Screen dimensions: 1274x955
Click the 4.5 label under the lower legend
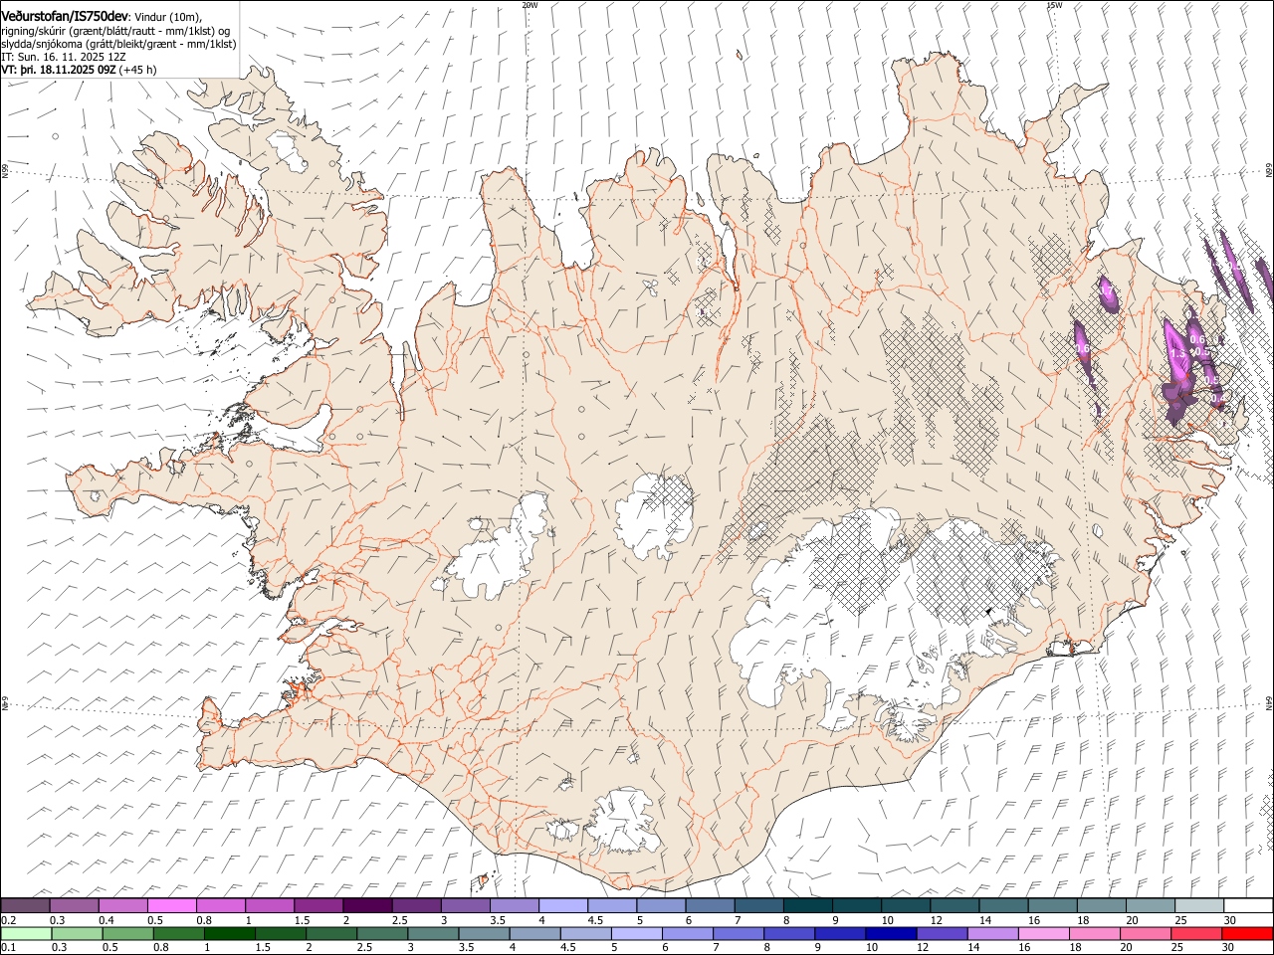click(568, 948)
